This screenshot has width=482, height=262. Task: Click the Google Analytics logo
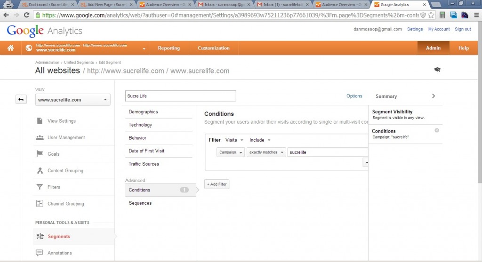point(45,31)
